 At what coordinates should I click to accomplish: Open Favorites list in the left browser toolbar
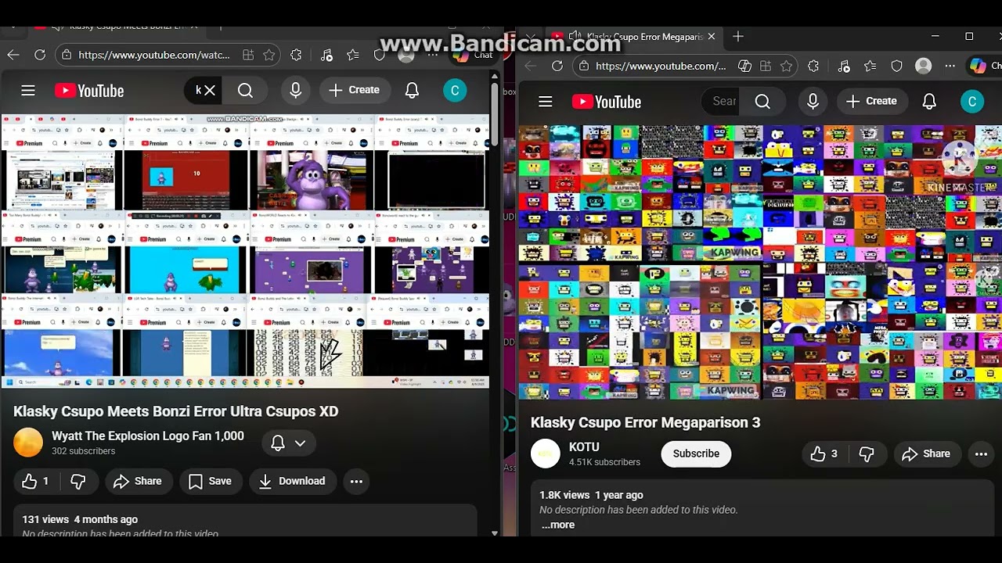[353, 55]
